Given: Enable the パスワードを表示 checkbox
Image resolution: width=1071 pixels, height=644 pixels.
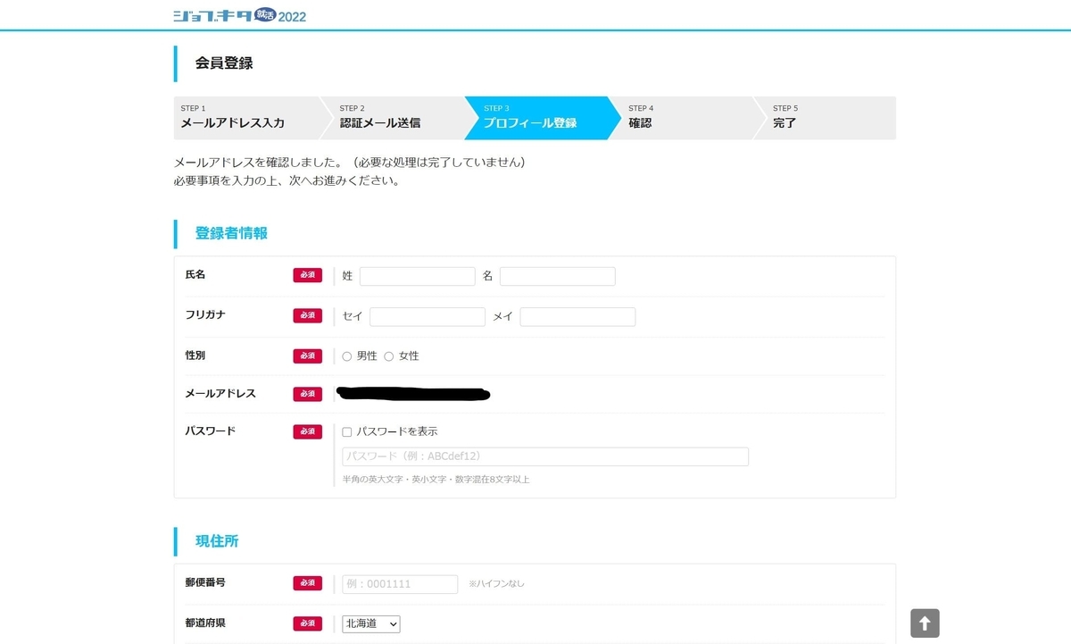Looking at the screenshot, I should [x=347, y=432].
